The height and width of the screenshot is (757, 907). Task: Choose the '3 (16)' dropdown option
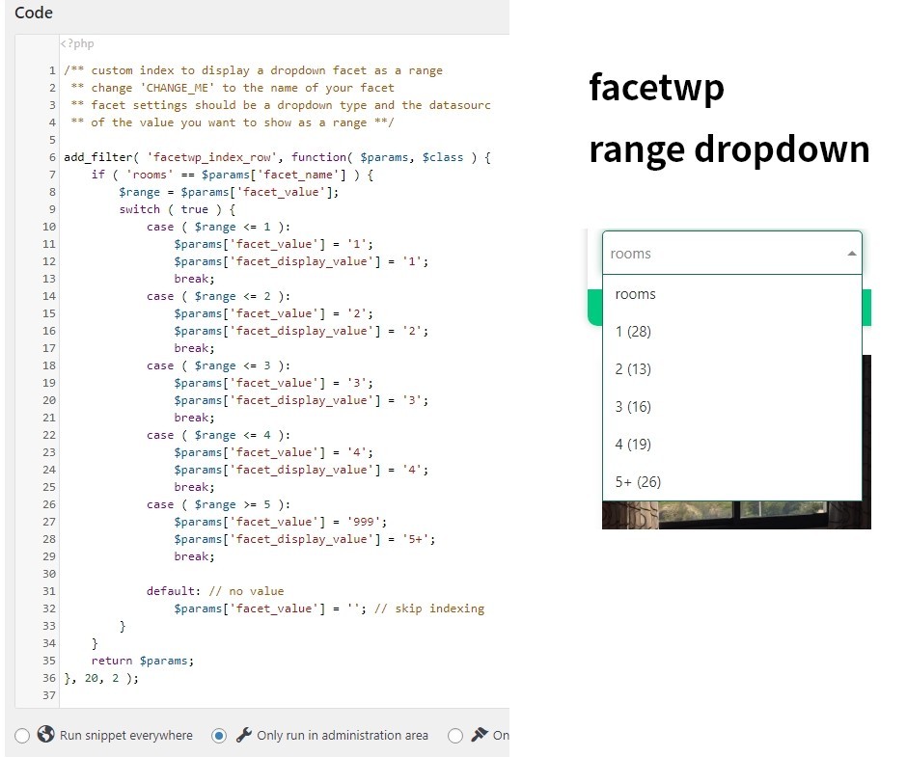[731, 407]
